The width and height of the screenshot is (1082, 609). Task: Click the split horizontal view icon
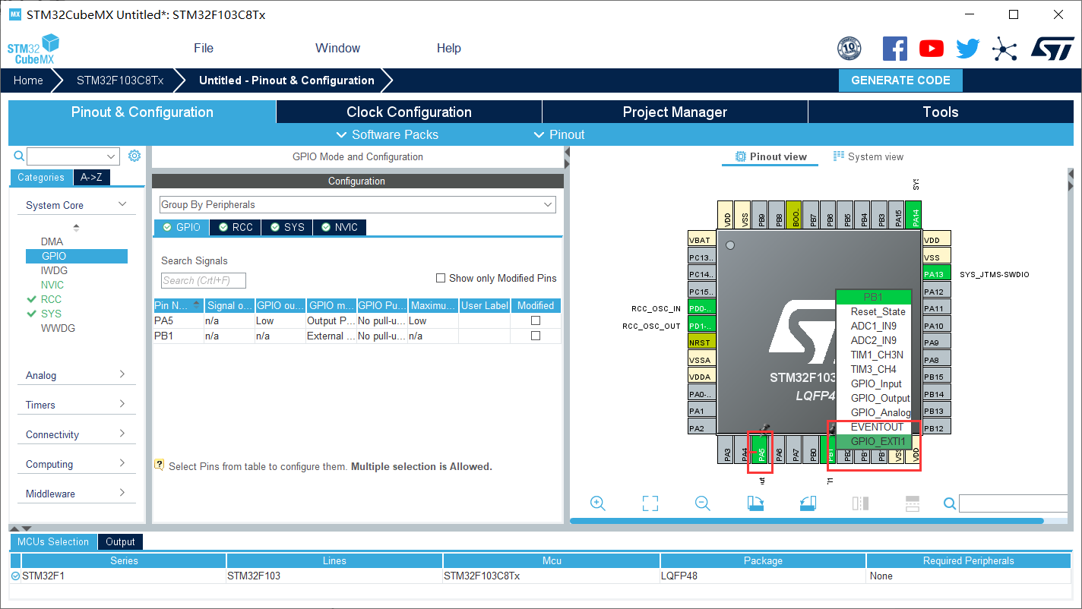point(913,503)
